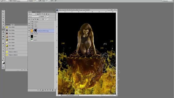Create a new group in Layers footer
The image size is (174, 98).
[48, 90]
